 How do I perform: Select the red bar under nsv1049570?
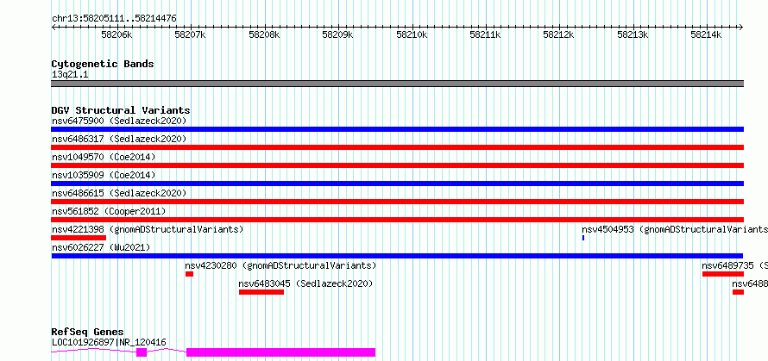pyautogui.click(x=397, y=165)
